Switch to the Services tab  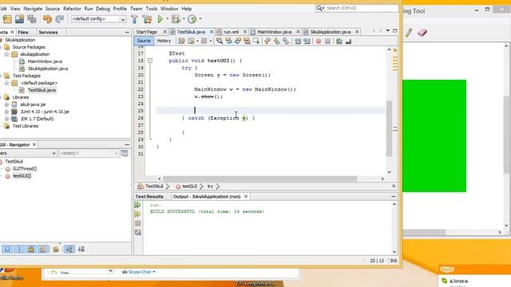click(48, 32)
